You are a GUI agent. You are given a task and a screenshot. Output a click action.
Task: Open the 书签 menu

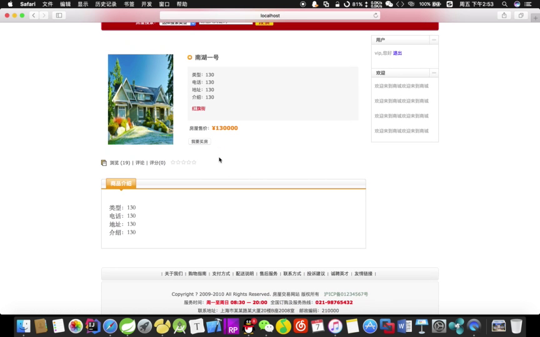click(x=129, y=4)
